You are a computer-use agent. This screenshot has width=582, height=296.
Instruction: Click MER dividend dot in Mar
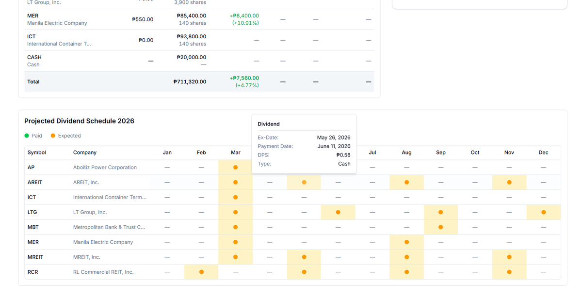click(235, 242)
